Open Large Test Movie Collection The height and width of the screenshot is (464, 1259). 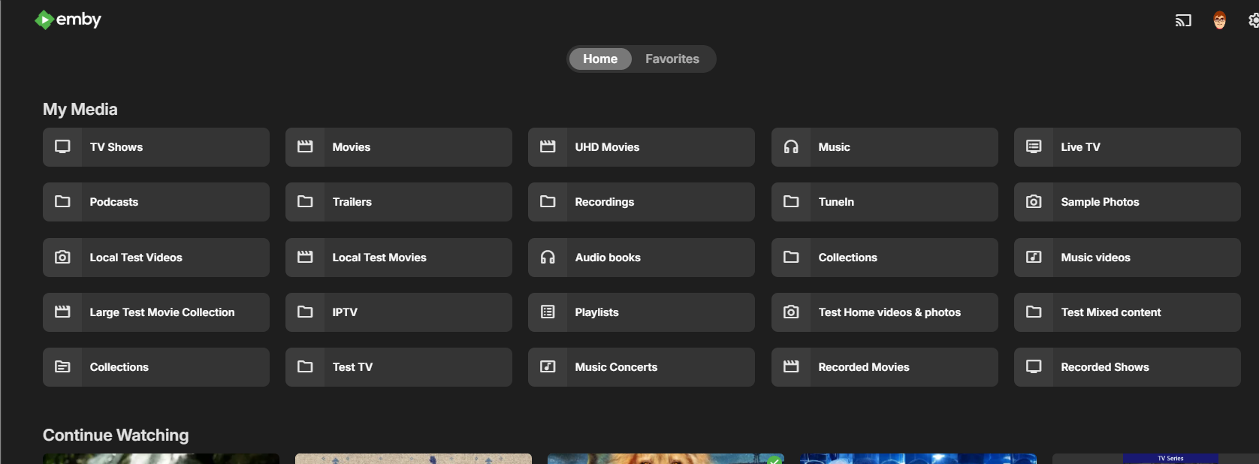click(155, 312)
